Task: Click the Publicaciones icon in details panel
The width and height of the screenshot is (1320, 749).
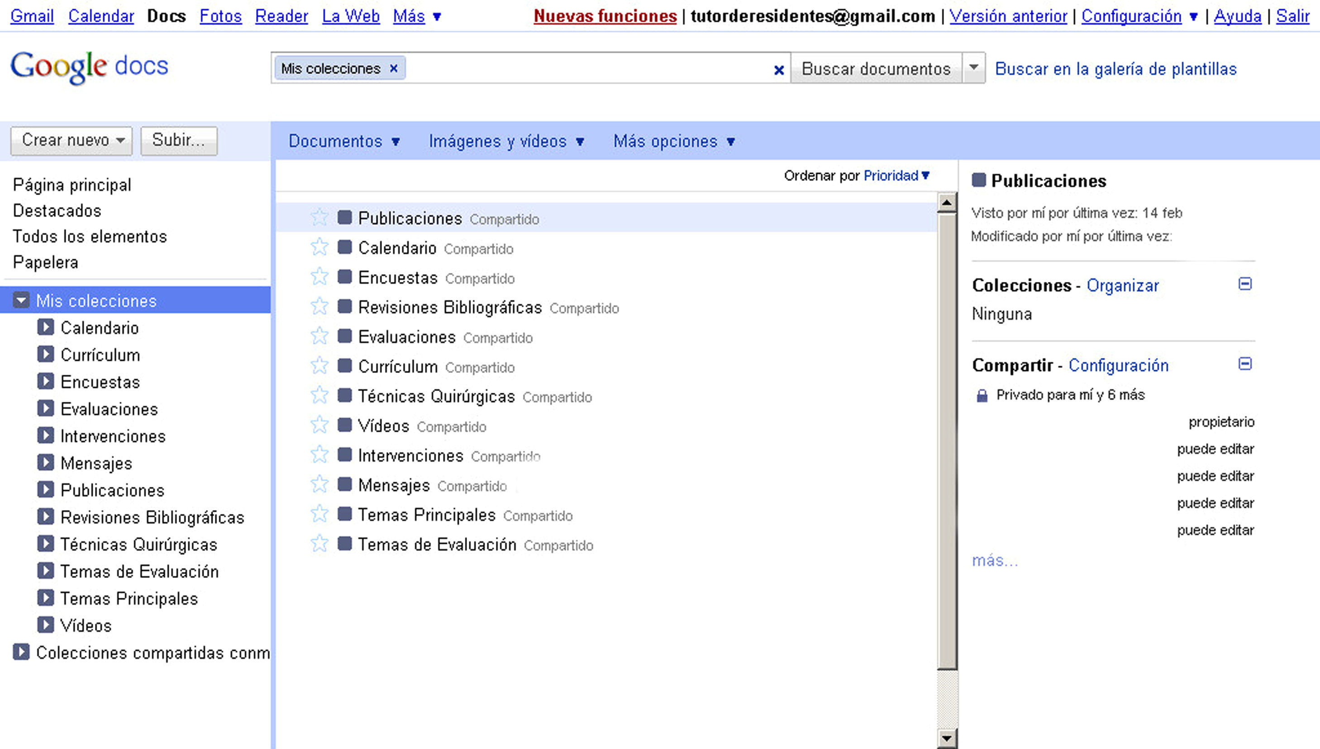Action: click(x=978, y=180)
